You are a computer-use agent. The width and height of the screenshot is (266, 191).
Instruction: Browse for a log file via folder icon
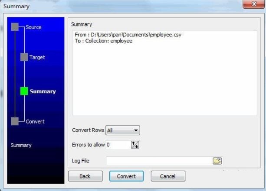click(x=217, y=161)
